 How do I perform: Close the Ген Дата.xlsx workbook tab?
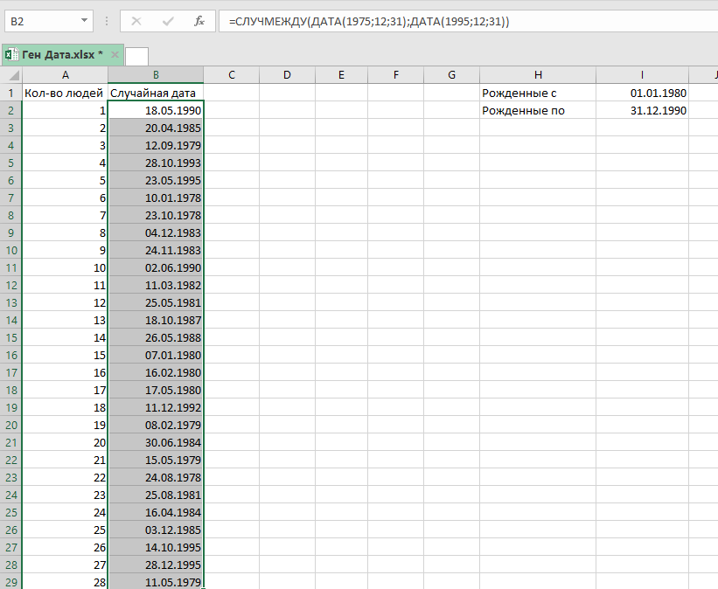[115, 55]
